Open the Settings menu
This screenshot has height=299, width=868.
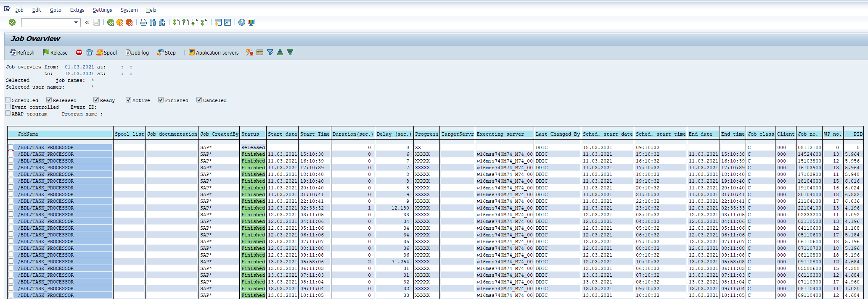tap(102, 10)
